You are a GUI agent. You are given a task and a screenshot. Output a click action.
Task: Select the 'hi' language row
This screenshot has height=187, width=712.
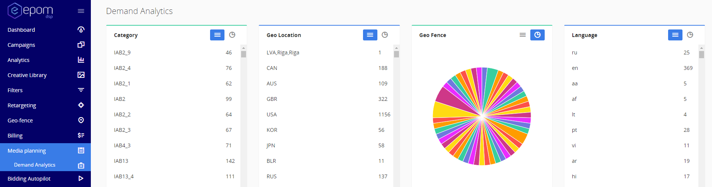(631, 176)
